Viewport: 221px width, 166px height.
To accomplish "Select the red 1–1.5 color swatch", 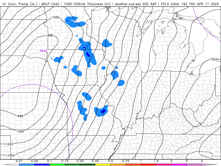I will [149, 165].
